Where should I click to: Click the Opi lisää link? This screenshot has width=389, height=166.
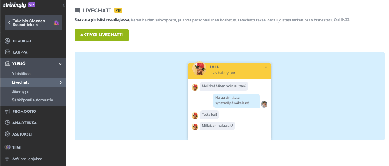(x=342, y=20)
